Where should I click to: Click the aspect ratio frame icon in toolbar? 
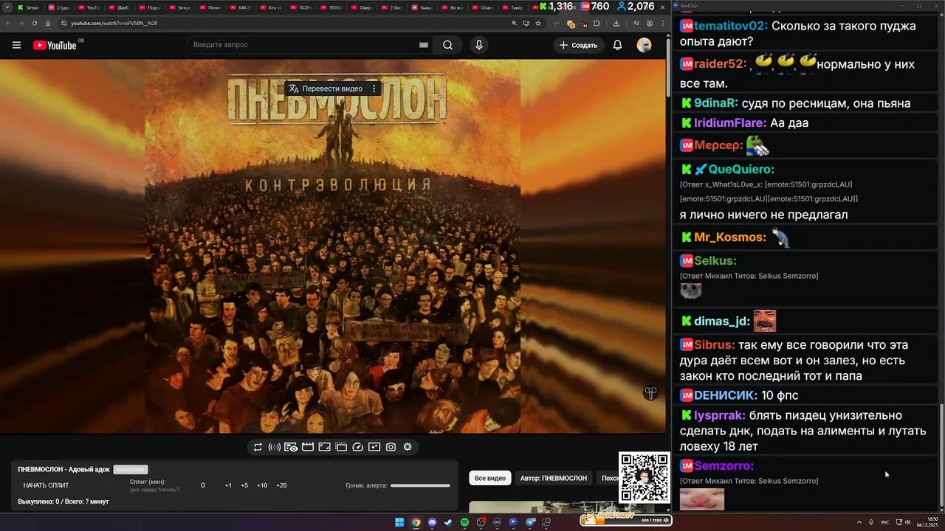[324, 447]
